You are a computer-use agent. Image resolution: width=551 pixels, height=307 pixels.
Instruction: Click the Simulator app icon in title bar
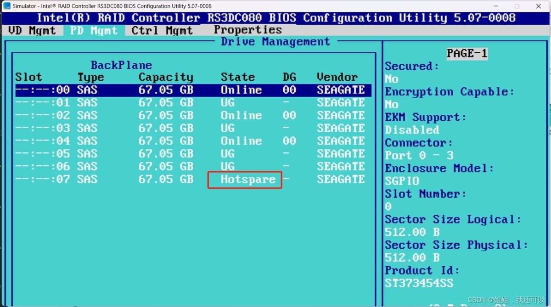(7, 6)
